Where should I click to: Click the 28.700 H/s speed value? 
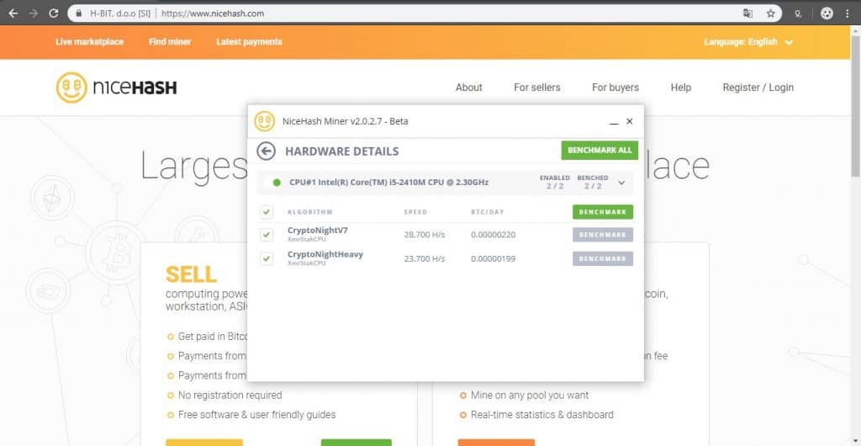point(425,235)
